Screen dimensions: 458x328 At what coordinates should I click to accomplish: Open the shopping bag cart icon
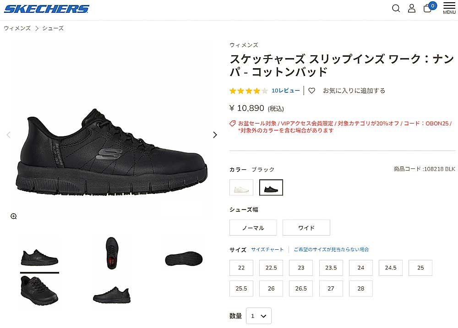[x=428, y=8]
